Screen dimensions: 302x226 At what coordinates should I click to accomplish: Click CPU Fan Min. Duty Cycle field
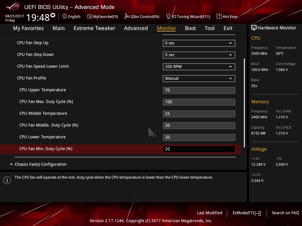click(199, 149)
